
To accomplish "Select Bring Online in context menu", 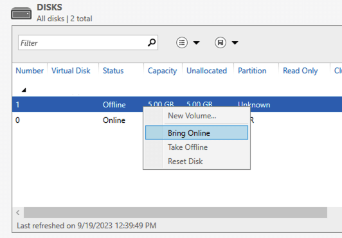I will (x=197, y=133).
